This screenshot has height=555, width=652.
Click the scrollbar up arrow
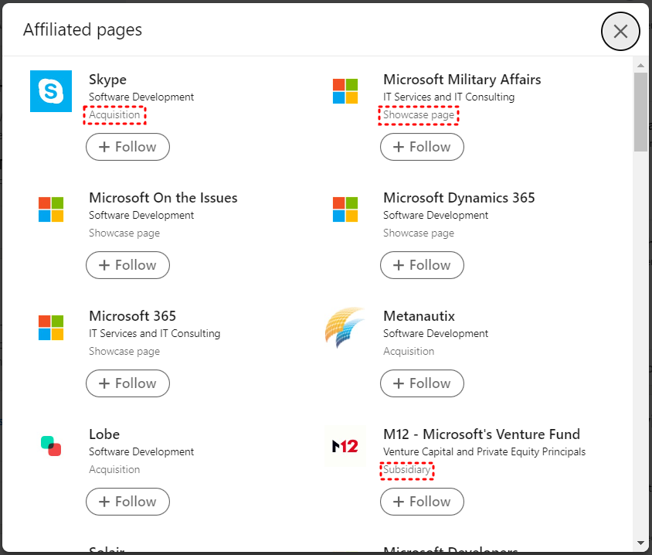point(640,66)
